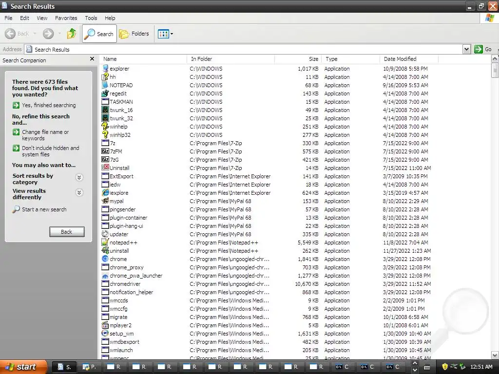Click the scroll down arrow of results list
The image size is (499, 374).
(495, 355)
